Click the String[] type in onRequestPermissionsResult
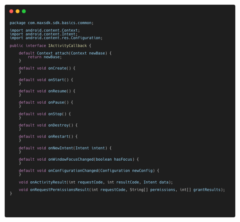Screen dimensions: 240x222 [x=139, y=190]
